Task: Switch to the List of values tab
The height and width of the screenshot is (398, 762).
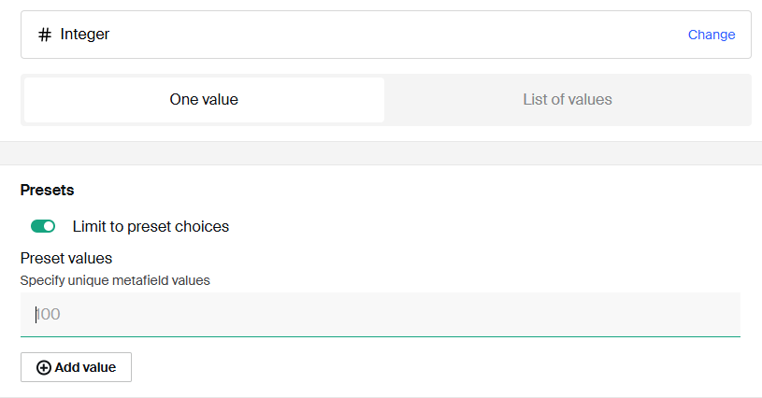Action: (568, 100)
